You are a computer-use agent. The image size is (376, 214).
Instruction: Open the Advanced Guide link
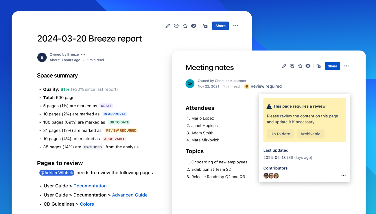tap(130, 195)
